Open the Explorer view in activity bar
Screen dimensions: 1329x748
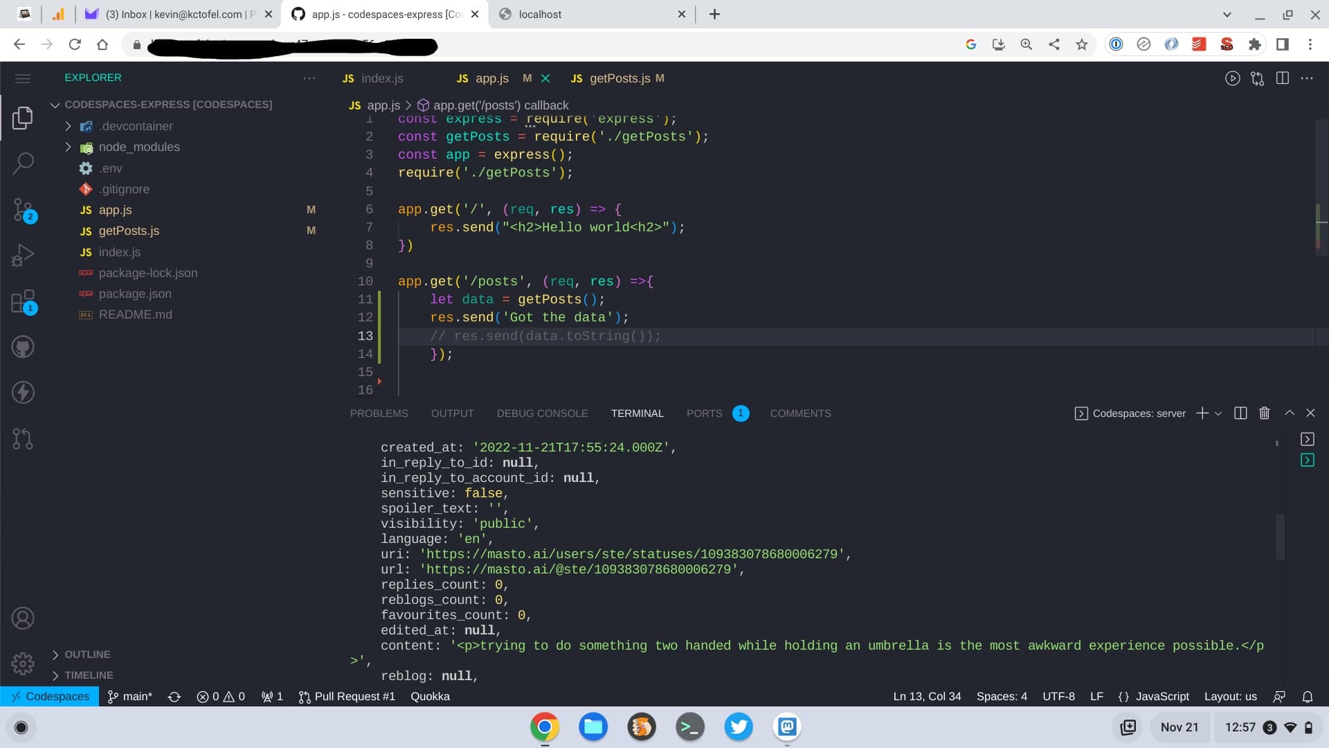pos(23,118)
